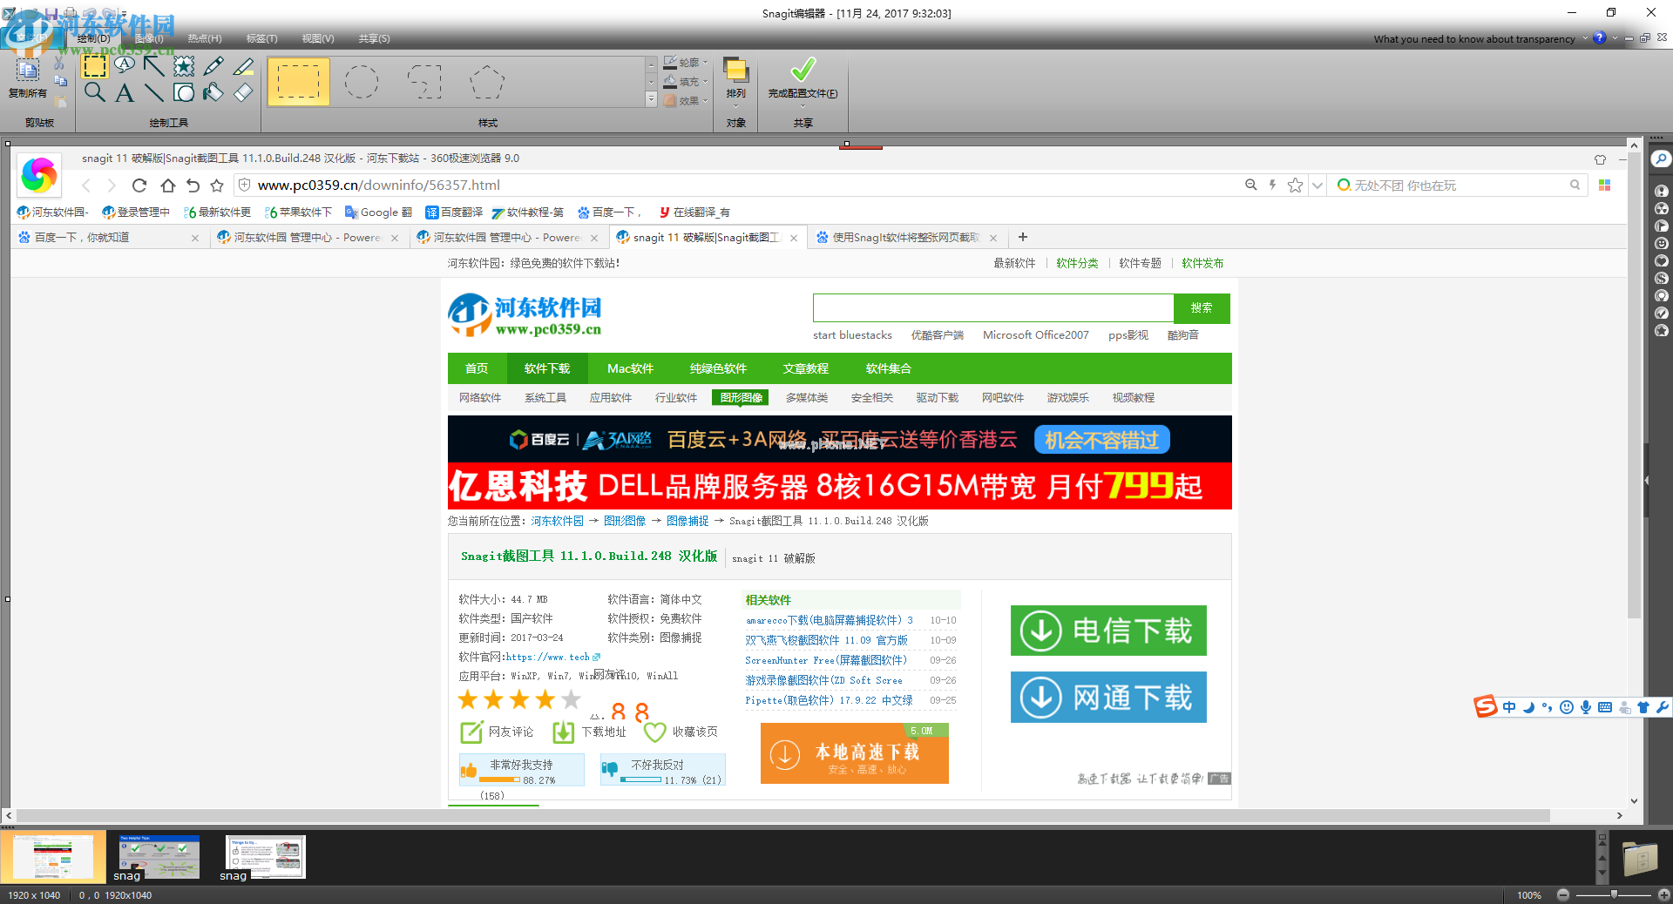This screenshot has width=1673, height=904.
Task: Select the Pen tool
Action: [213, 66]
